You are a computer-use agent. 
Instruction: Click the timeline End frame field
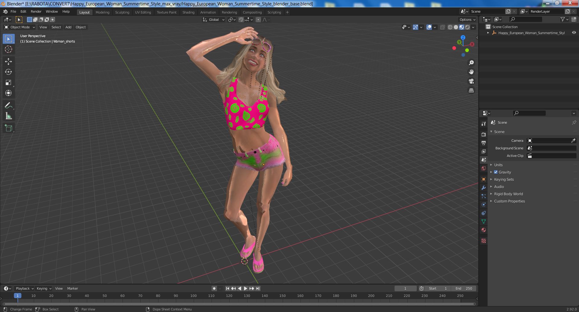click(x=464, y=288)
